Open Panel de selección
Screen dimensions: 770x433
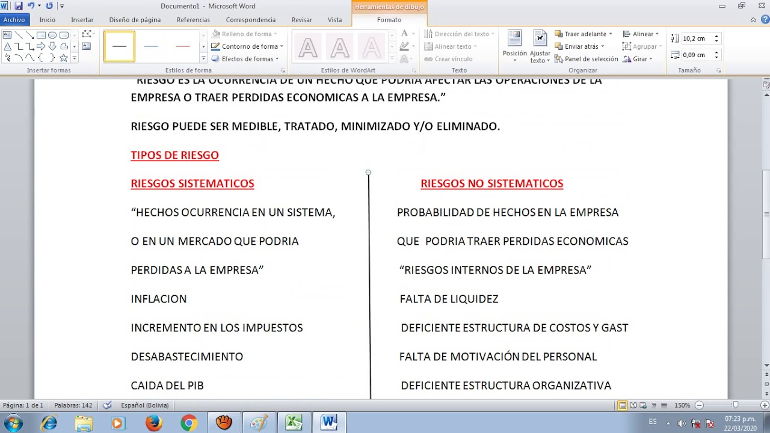pyautogui.click(x=586, y=59)
